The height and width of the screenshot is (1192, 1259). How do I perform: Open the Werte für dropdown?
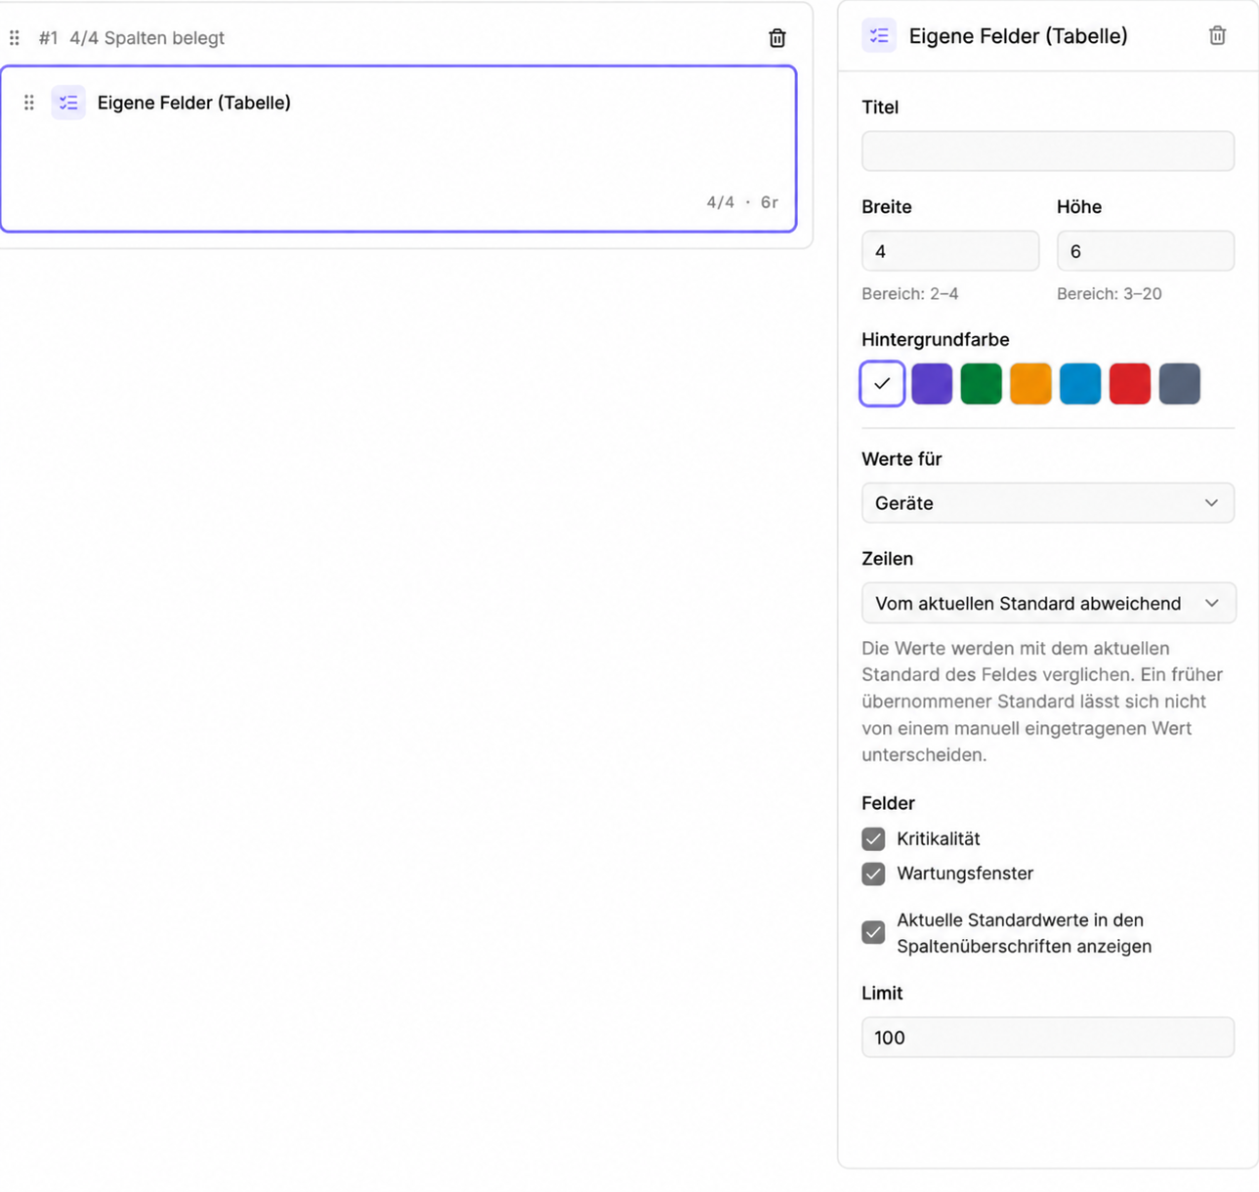point(1048,503)
